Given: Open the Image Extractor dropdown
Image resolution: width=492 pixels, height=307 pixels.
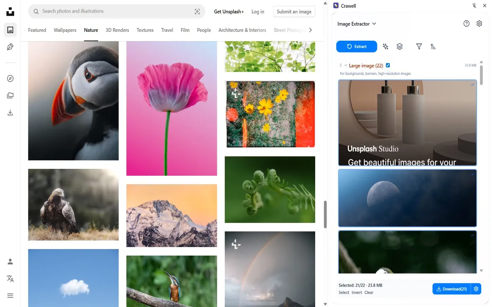Looking at the screenshot, I should tap(357, 24).
